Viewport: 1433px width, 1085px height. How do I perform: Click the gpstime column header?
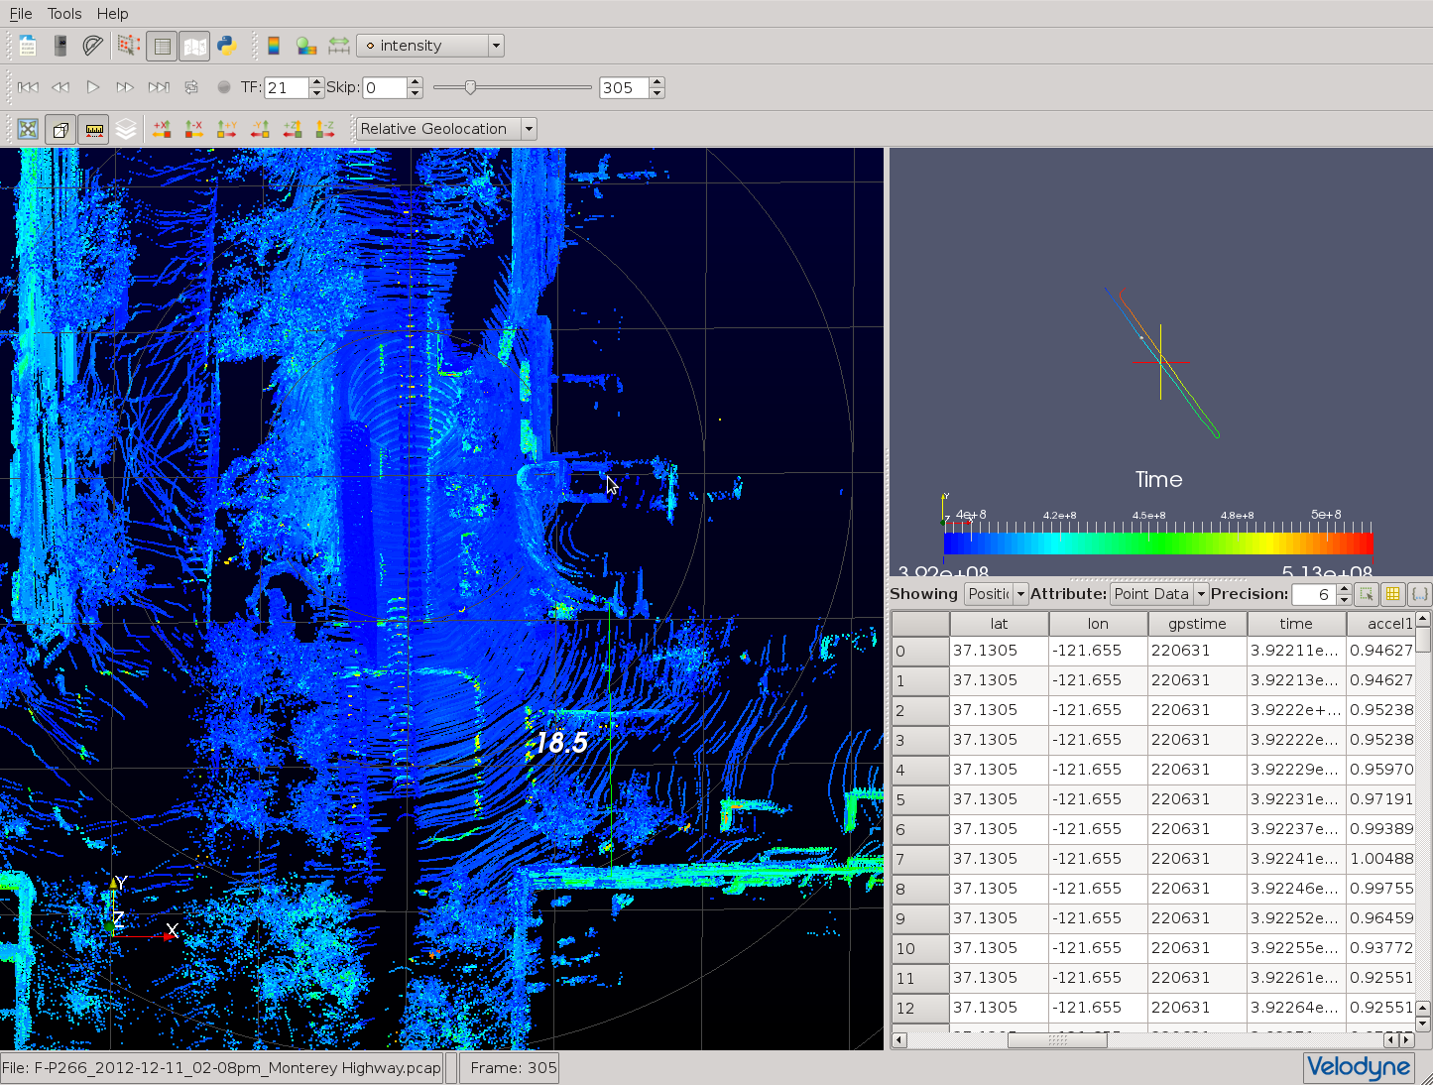coord(1197,624)
